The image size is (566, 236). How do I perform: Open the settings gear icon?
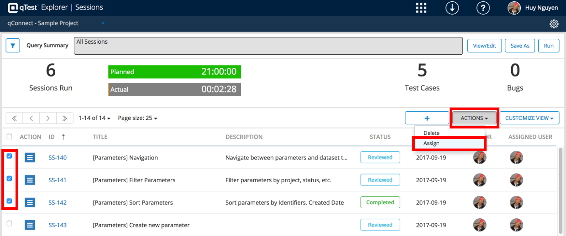[554, 24]
